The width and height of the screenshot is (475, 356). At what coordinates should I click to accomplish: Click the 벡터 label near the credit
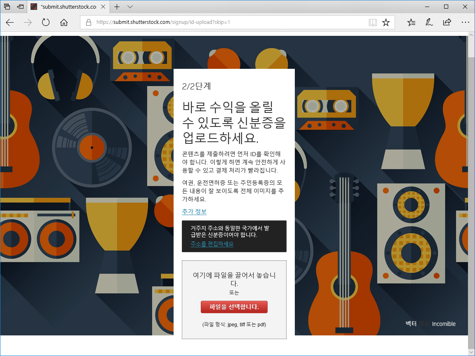tap(411, 323)
